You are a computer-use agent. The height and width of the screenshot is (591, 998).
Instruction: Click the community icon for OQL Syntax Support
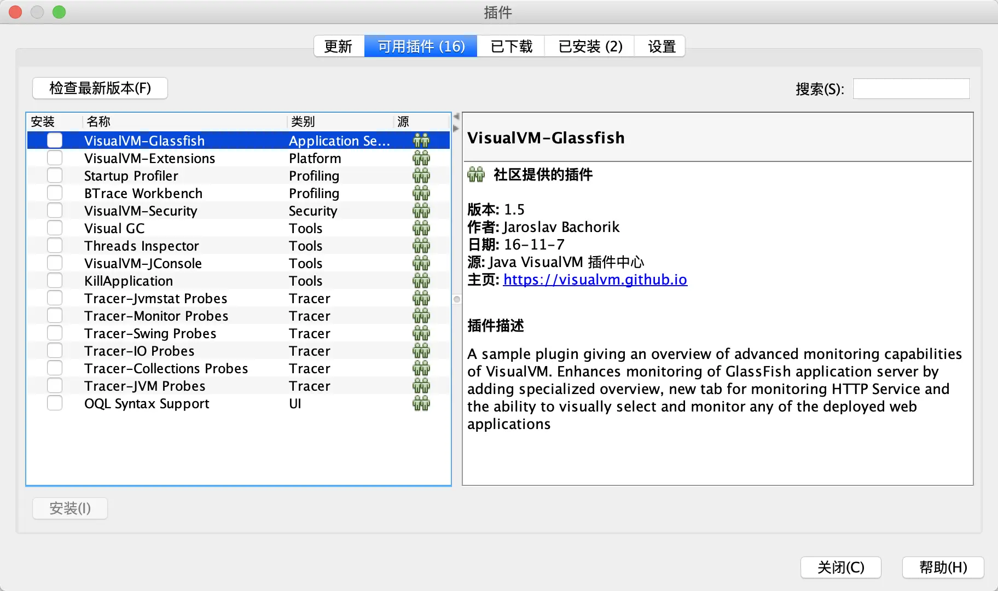point(421,403)
